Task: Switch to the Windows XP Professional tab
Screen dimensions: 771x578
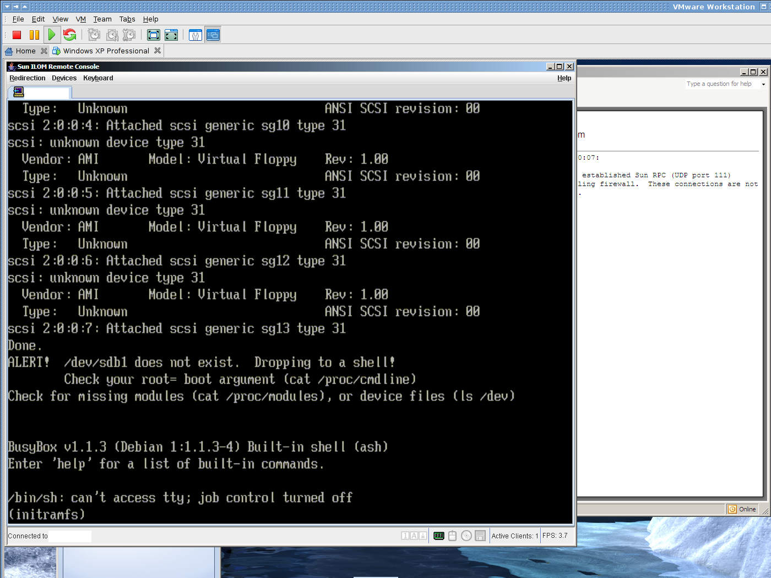Action: click(x=106, y=51)
